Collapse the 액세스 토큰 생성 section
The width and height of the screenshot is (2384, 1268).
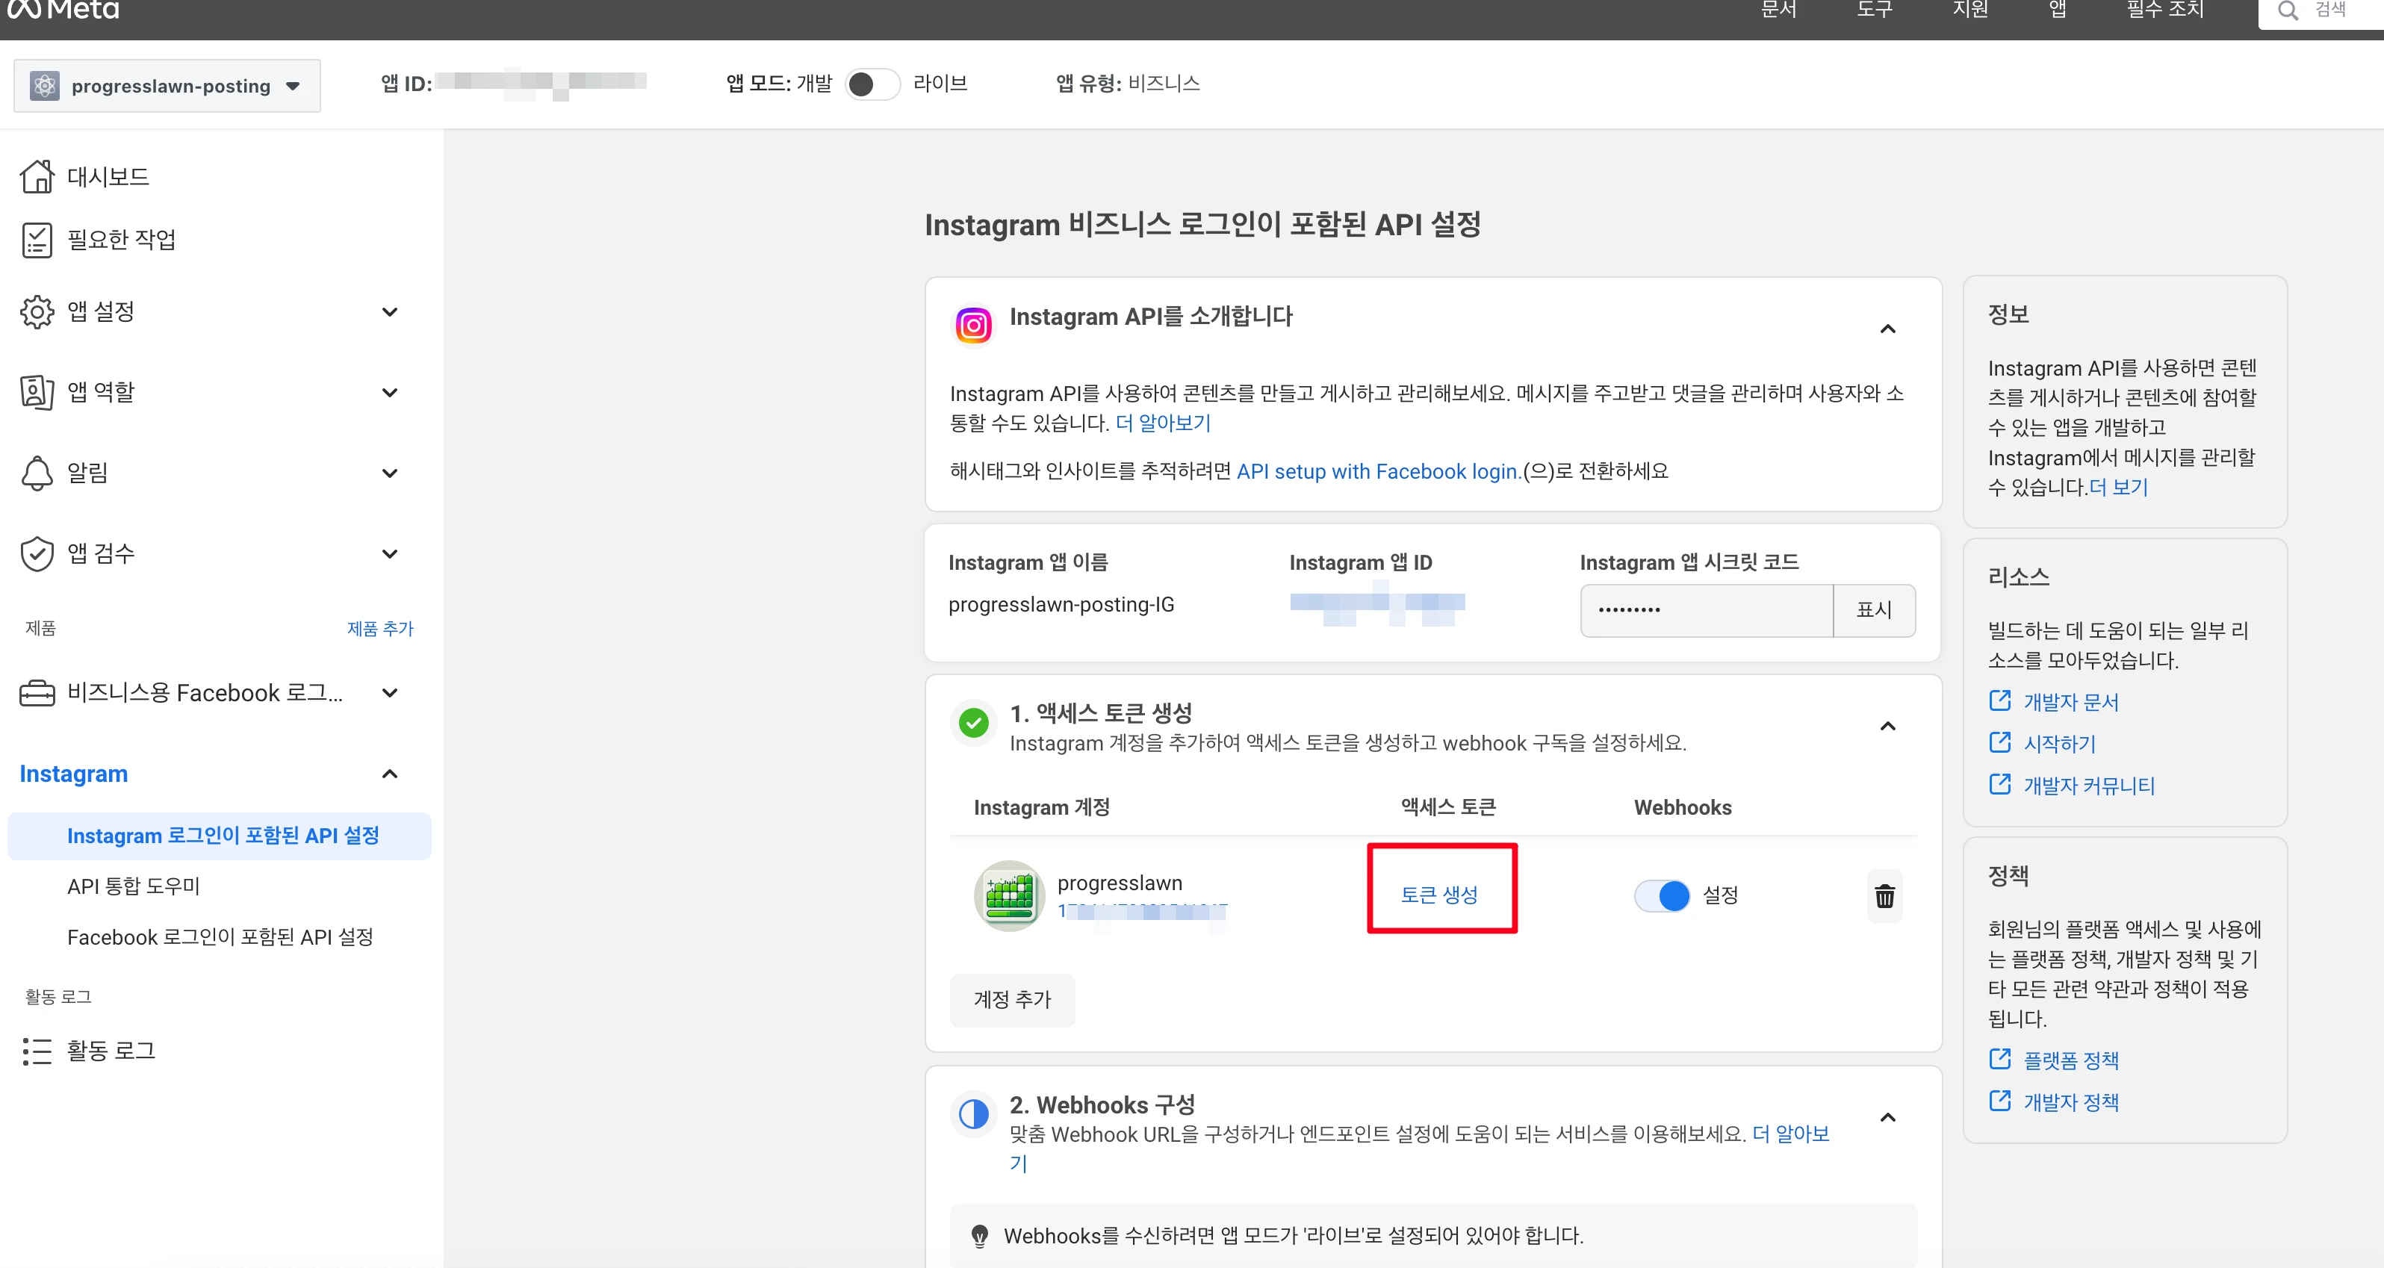pos(1888,726)
